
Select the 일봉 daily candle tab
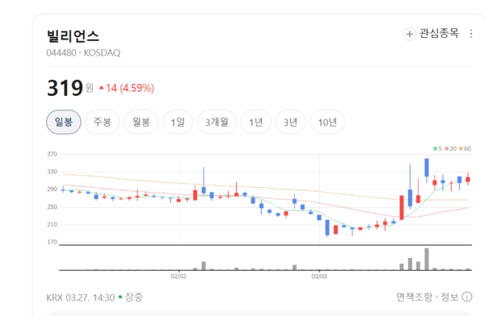tap(64, 122)
